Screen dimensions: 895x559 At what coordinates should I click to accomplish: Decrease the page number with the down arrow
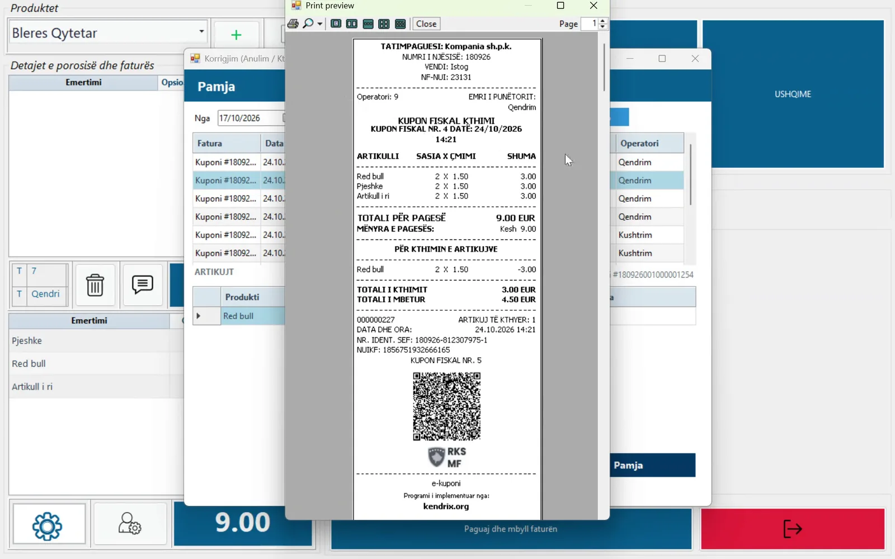602,27
